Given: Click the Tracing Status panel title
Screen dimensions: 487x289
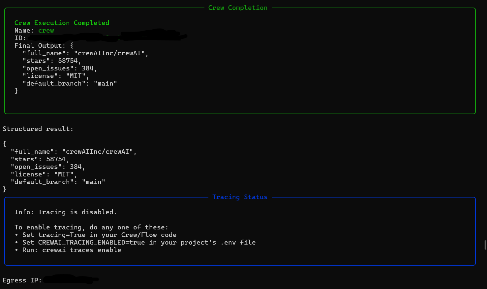Looking at the screenshot, I should 240,197.
